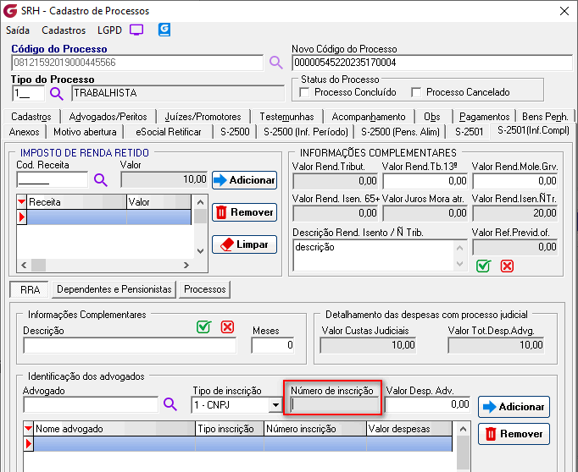Open the Receita grid header dropdown triangle
This screenshot has height=472, width=578.
point(22,203)
